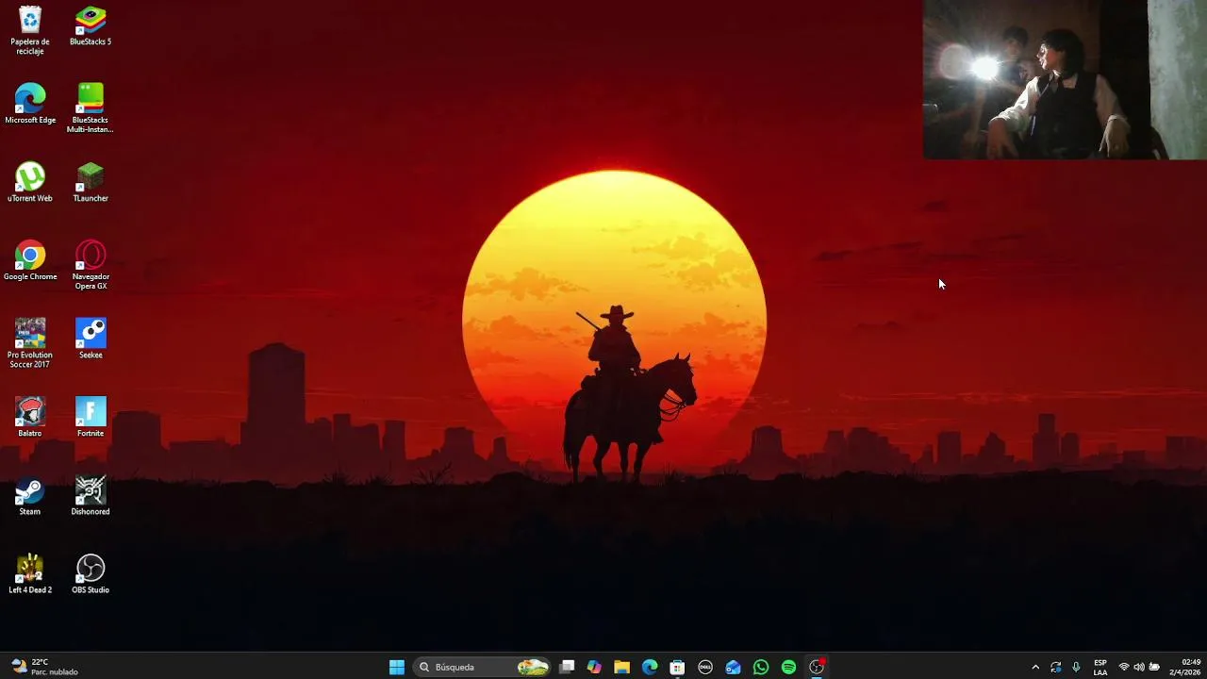Select Balatro desktop icon
Viewport: 1207px width, 679px height.
(x=30, y=418)
